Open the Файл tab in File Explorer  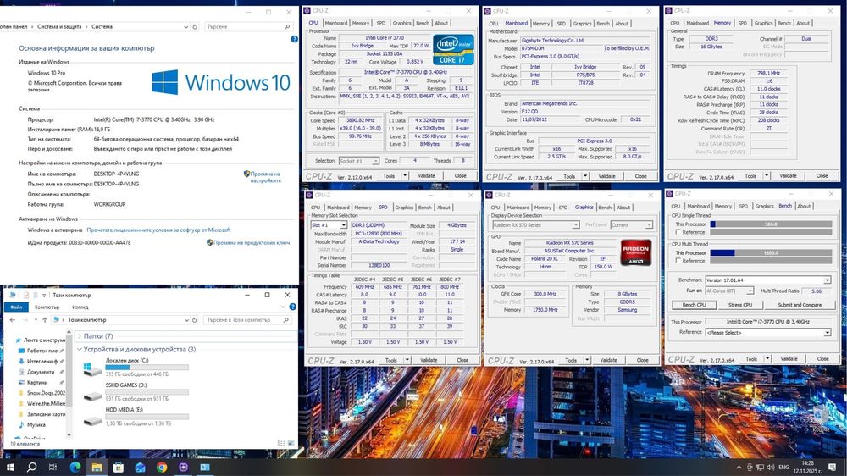pyautogui.click(x=16, y=307)
